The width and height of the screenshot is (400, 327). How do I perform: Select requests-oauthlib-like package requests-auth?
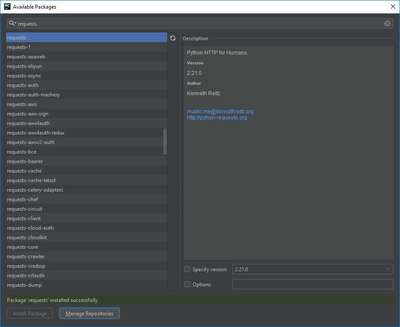click(23, 85)
